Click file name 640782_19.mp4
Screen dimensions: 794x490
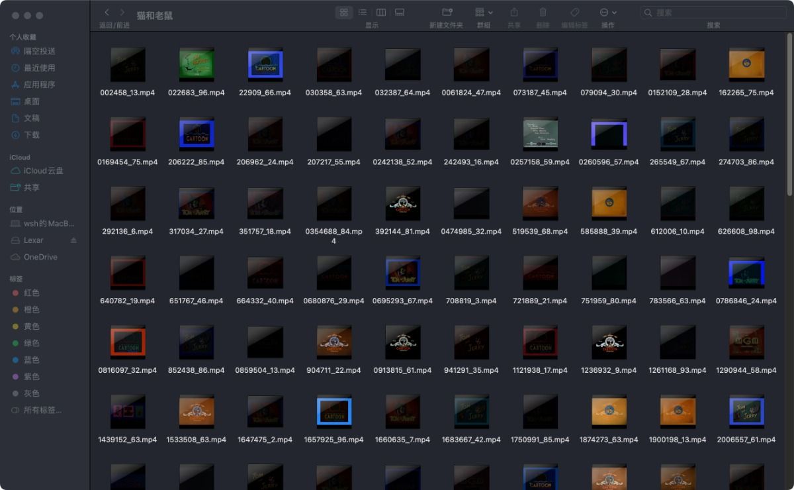pos(128,301)
